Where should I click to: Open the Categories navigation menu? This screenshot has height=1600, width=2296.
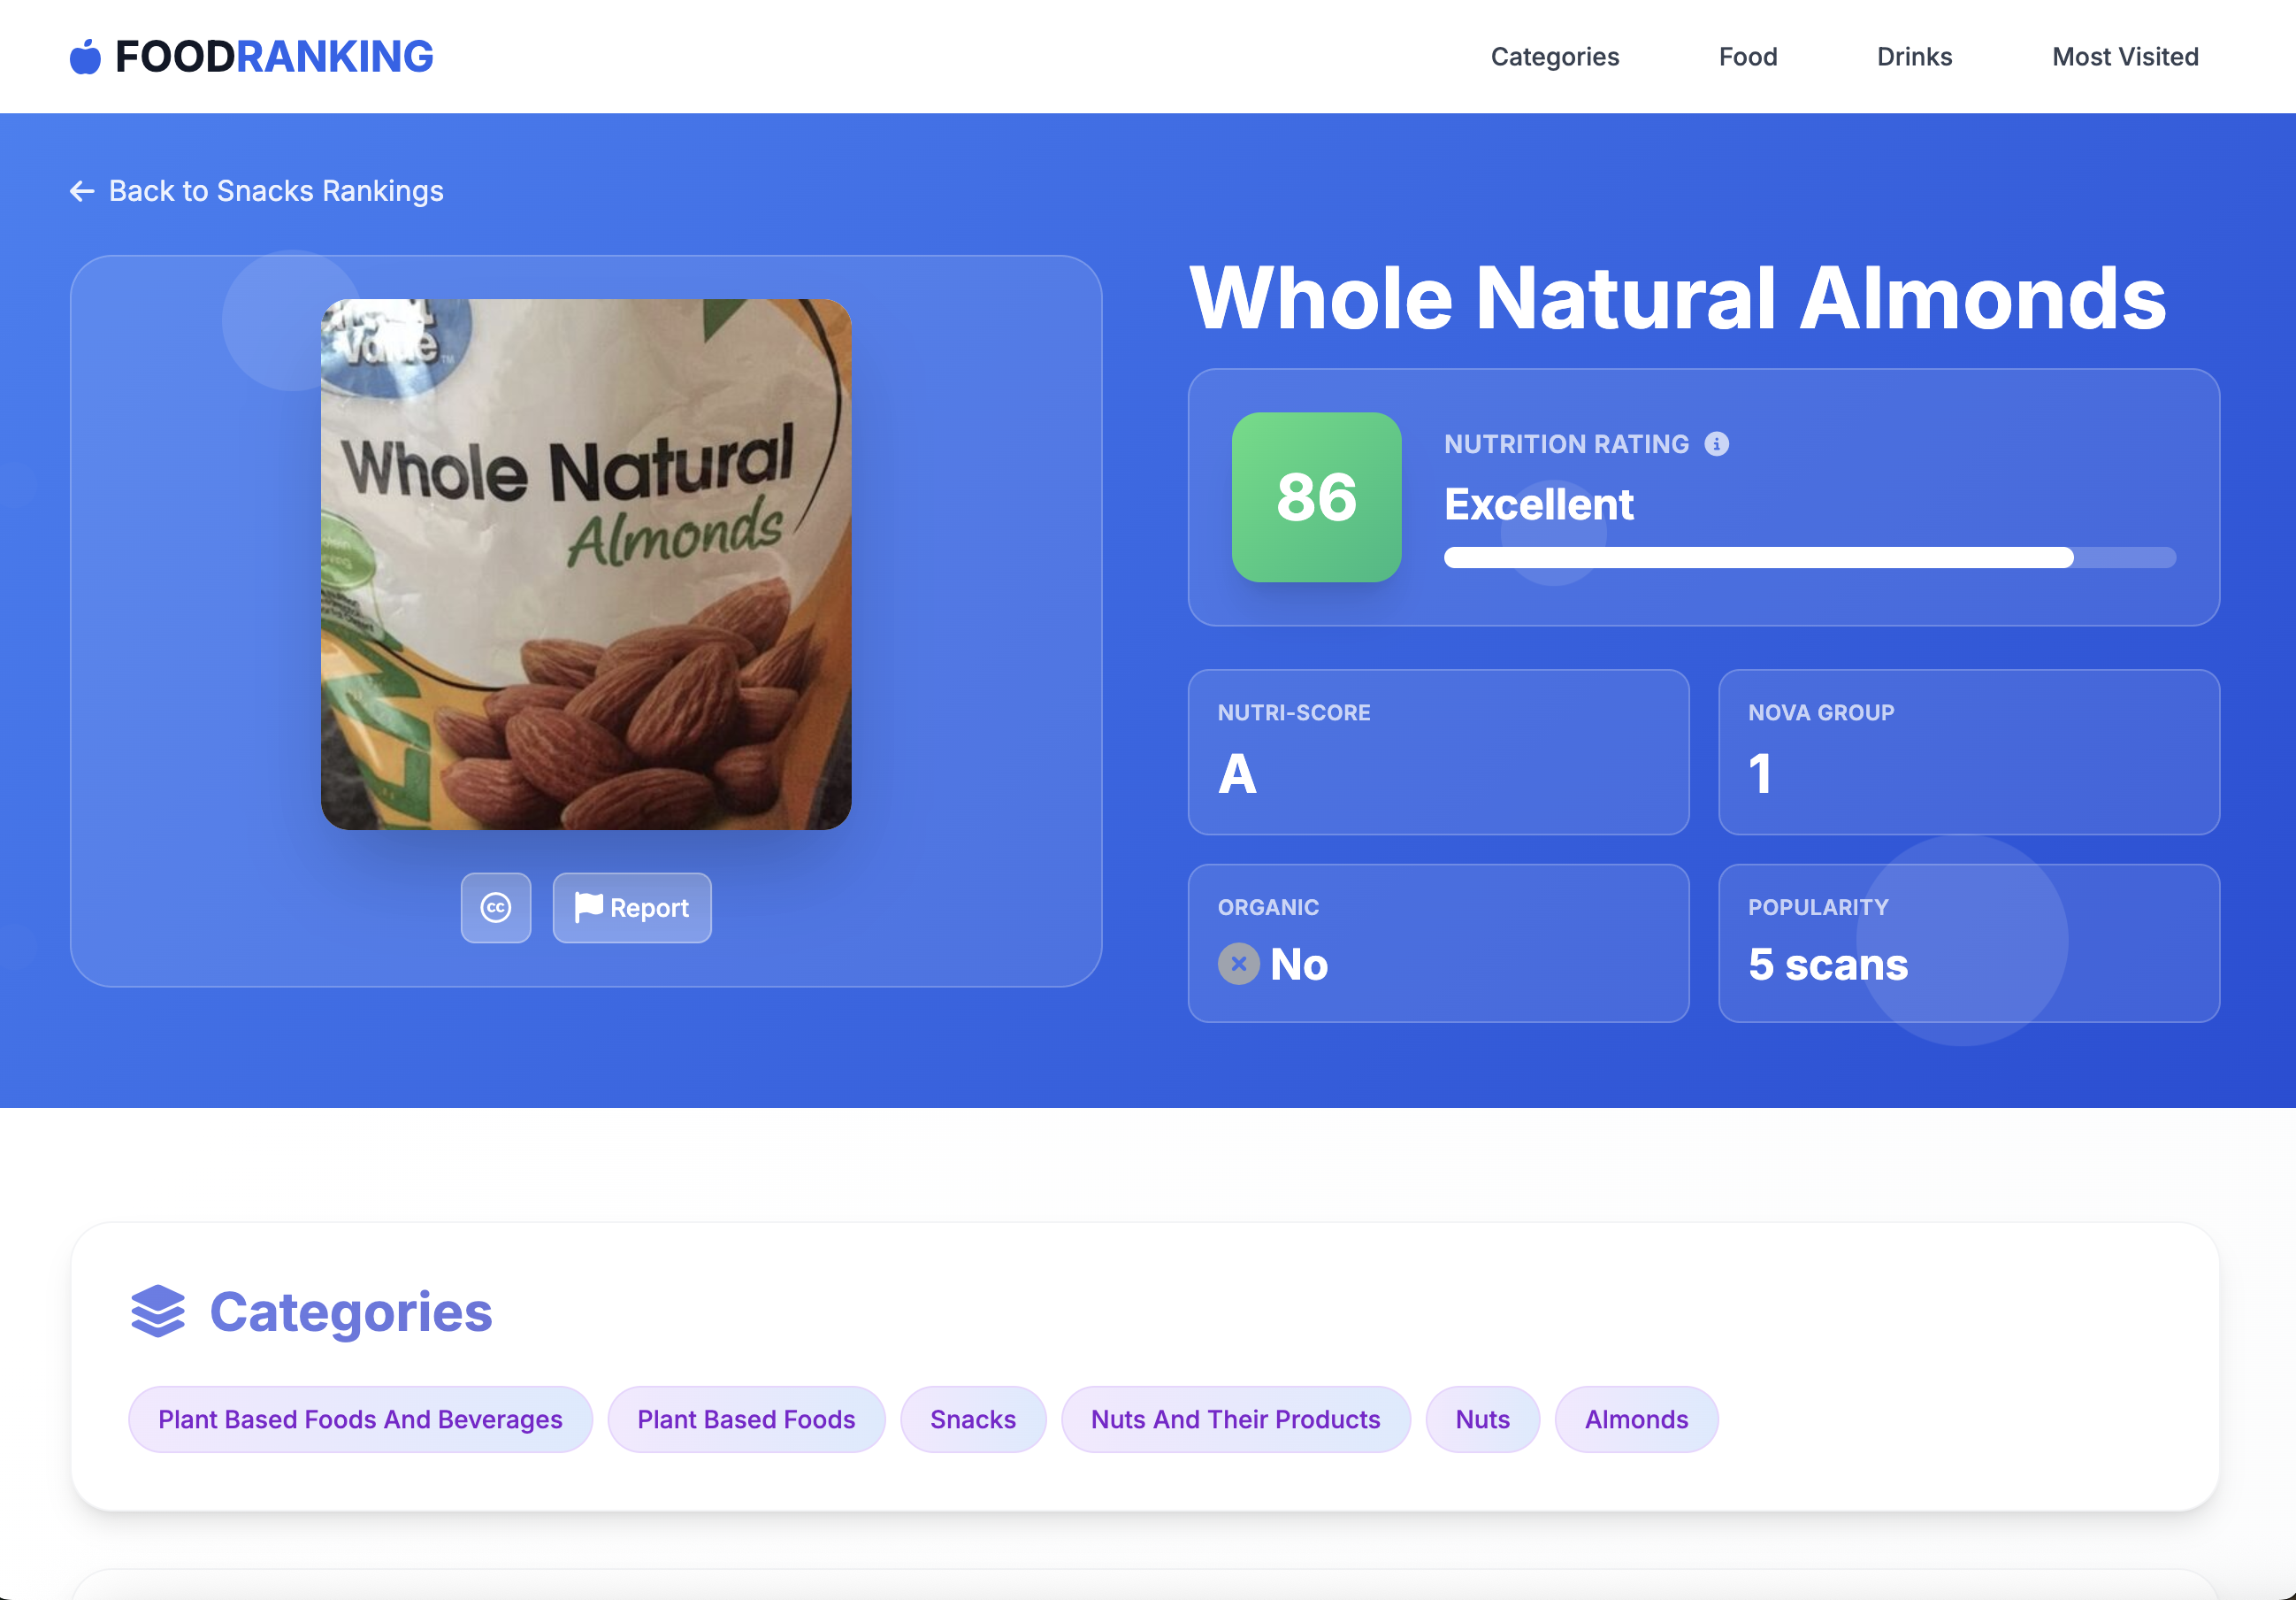pyautogui.click(x=1554, y=57)
